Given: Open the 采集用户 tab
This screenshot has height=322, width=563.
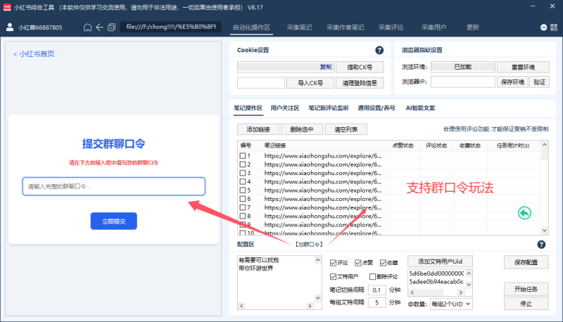Looking at the screenshot, I should pos(434,27).
